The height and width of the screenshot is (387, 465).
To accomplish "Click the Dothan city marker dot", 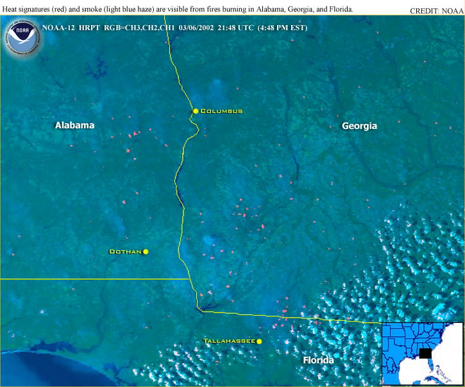I will pos(146,252).
